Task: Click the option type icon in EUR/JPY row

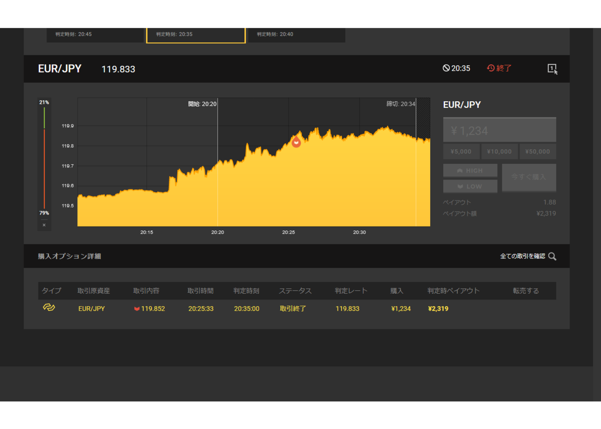Action: [x=49, y=307]
